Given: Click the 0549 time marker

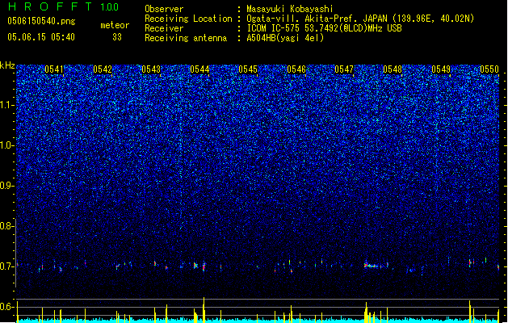Looking at the screenshot, I should point(441,69).
